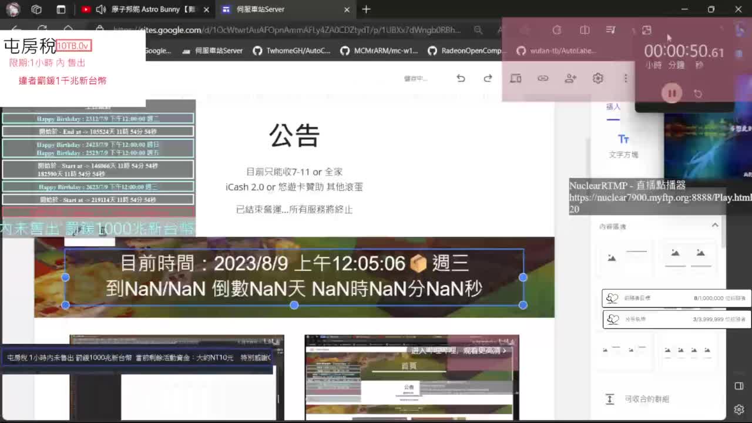Screen dimensions: 752x423
Task: Choose the two-image content block layout
Action: coord(687,257)
